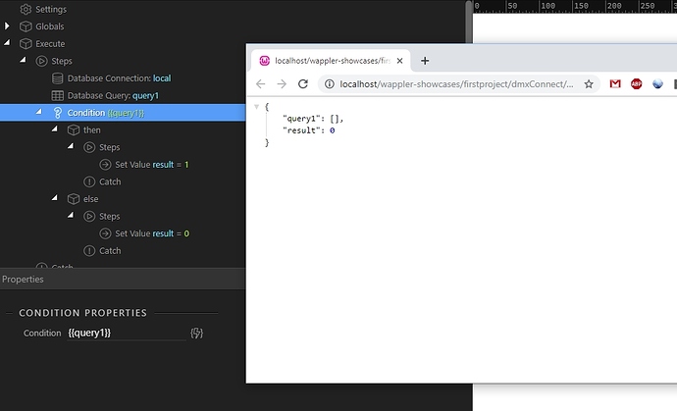Open the Gmail extension icon
This screenshot has height=411, width=677.
(x=615, y=83)
